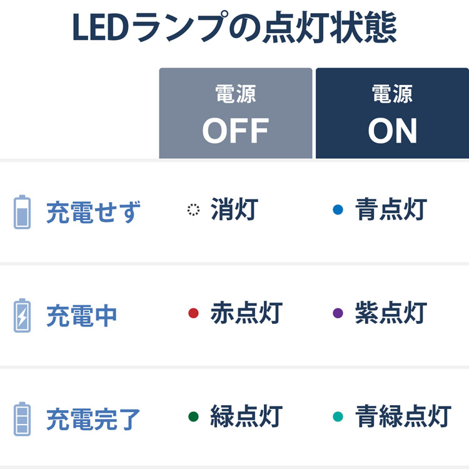The image size is (469, 469).
Task: Click the 消灯 status text
Action: pyautogui.click(x=234, y=209)
